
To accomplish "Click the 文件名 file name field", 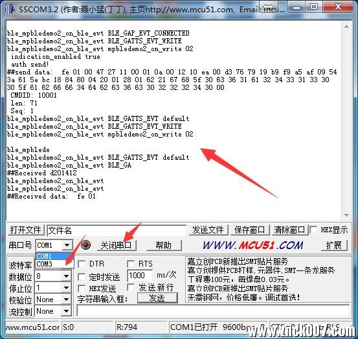I will point(117,230).
